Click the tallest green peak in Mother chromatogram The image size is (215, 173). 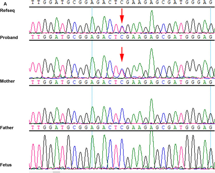coord(151,63)
